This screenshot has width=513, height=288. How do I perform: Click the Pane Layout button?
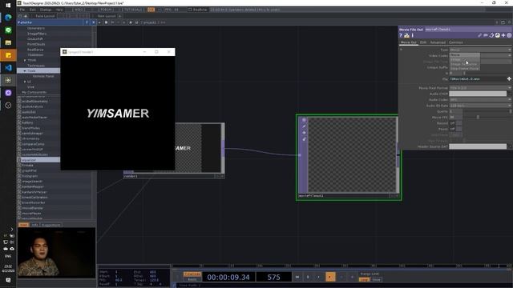pos(45,16)
